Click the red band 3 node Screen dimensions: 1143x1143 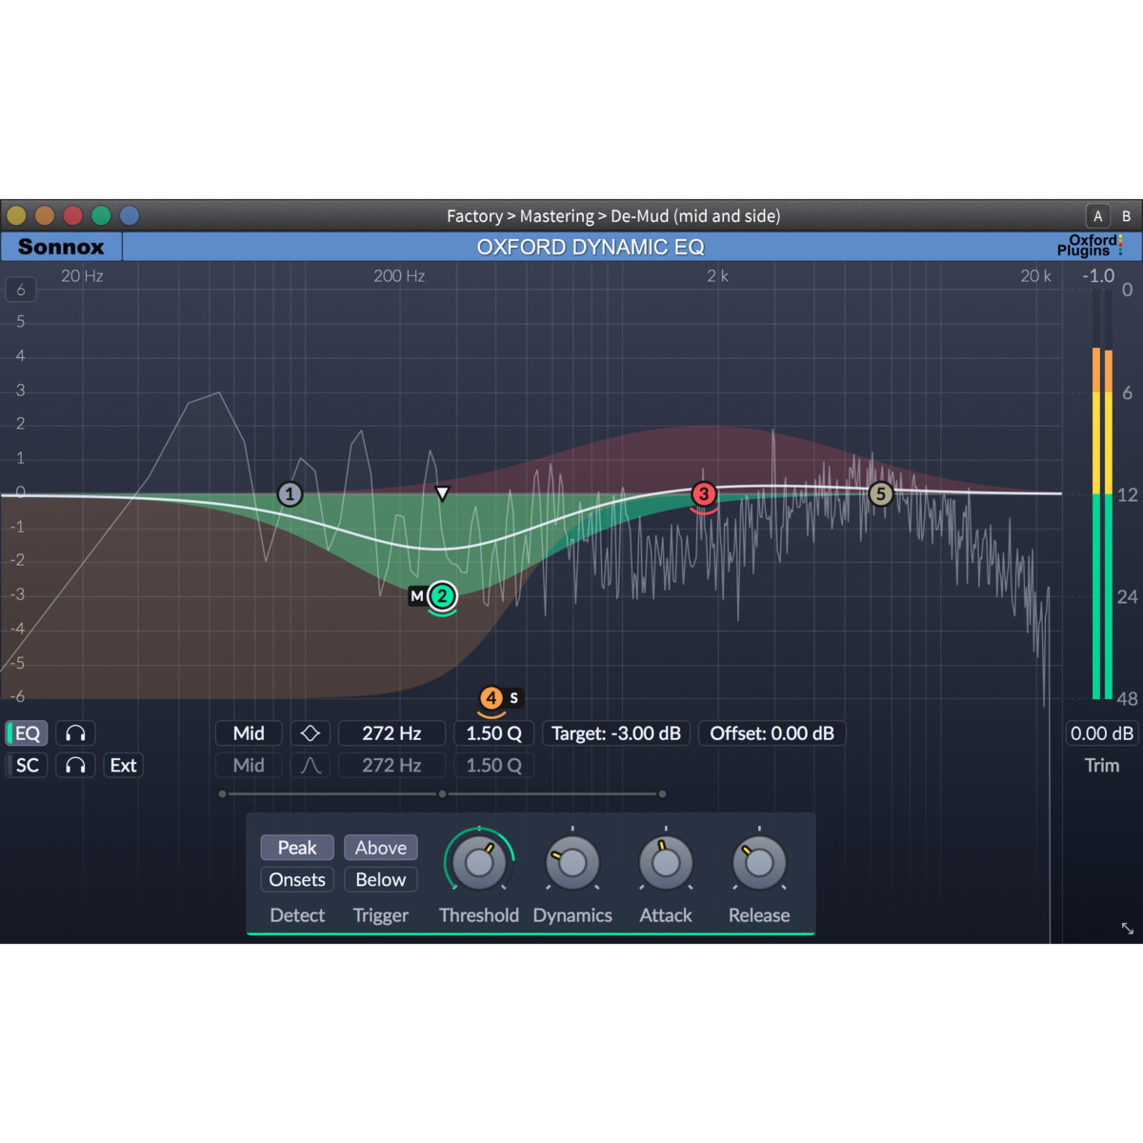point(704,494)
